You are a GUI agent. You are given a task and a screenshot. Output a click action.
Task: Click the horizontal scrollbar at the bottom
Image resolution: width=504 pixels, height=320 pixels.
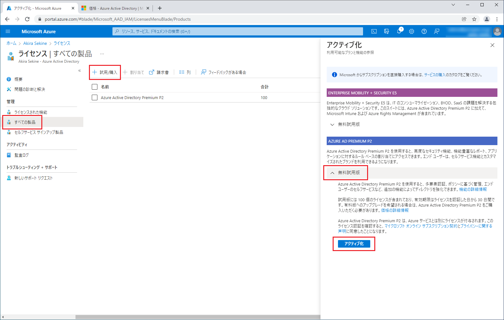[197, 317]
